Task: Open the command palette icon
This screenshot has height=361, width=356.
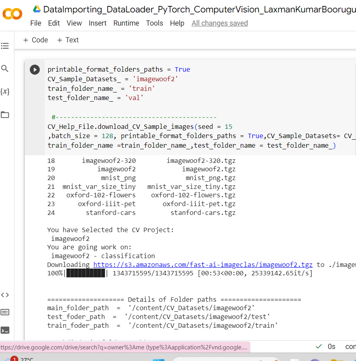Action: pos(5,312)
